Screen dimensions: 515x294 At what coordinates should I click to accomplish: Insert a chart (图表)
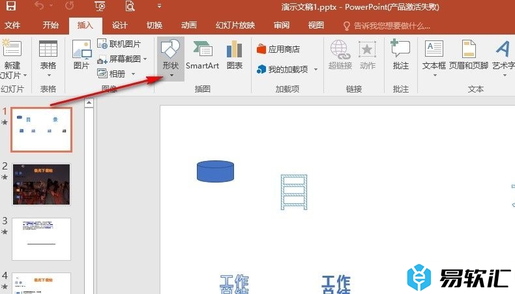[x=234, y=57]
